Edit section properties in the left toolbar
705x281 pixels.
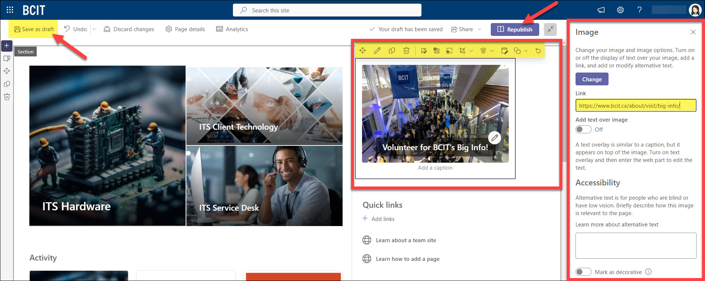tap(7, 58)
